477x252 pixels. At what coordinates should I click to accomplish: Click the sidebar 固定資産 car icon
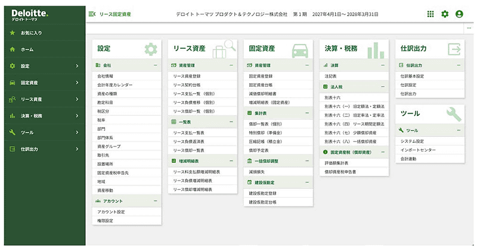coord(12,83)
